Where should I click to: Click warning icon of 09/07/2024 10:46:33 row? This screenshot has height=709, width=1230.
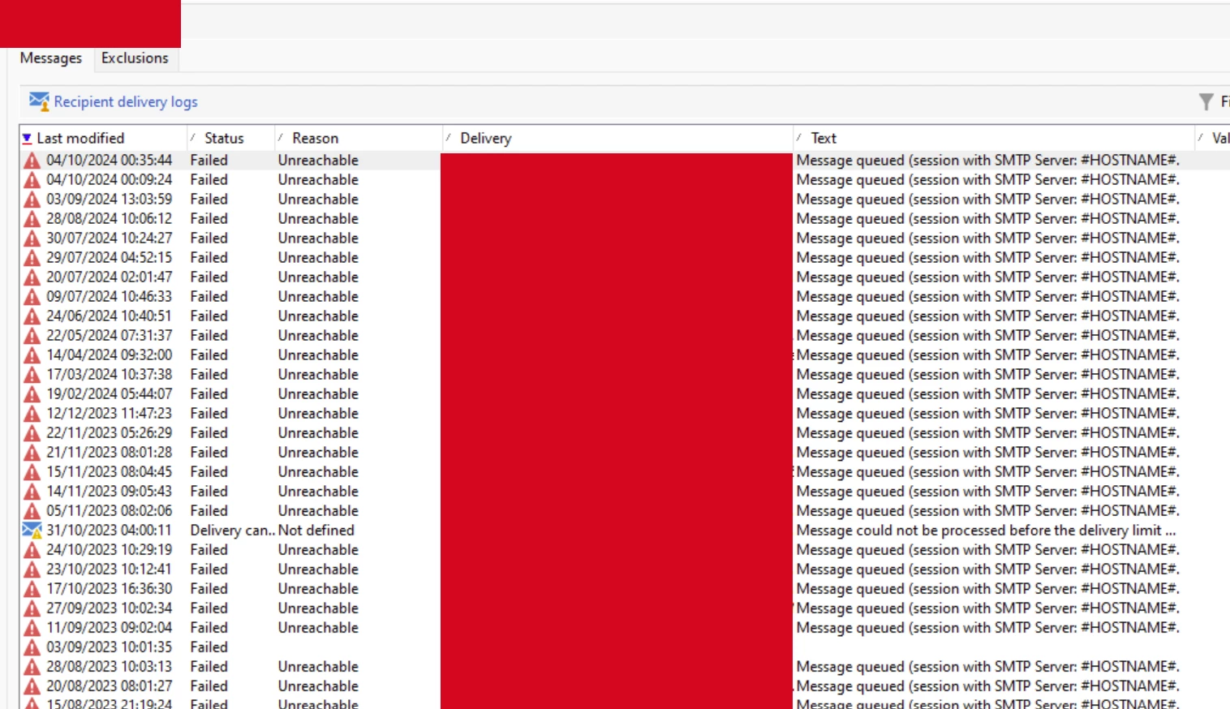(32, 297)
